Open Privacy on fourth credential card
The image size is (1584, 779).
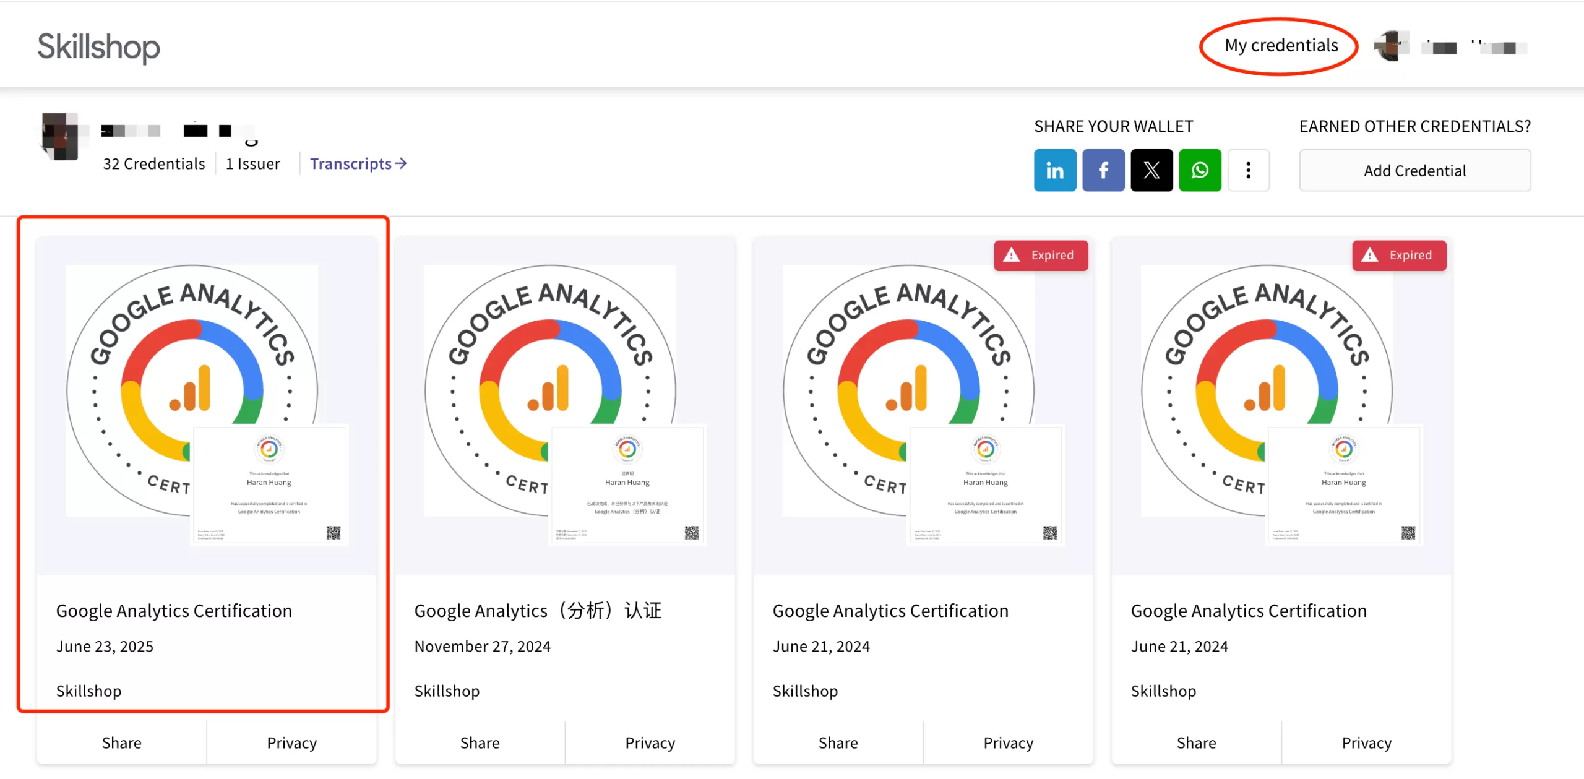click(1367, 742)
